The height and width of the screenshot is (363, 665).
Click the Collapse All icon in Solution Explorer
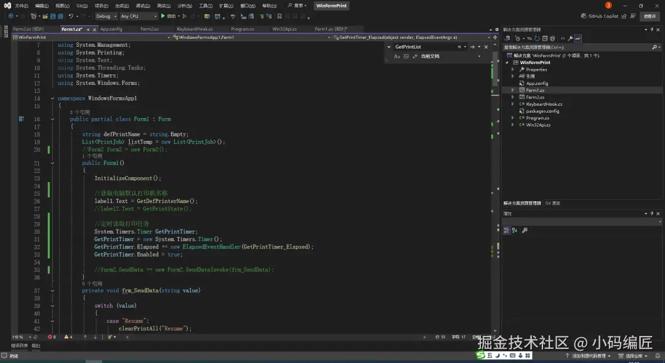pyautogui.click(x=546, y=38)
